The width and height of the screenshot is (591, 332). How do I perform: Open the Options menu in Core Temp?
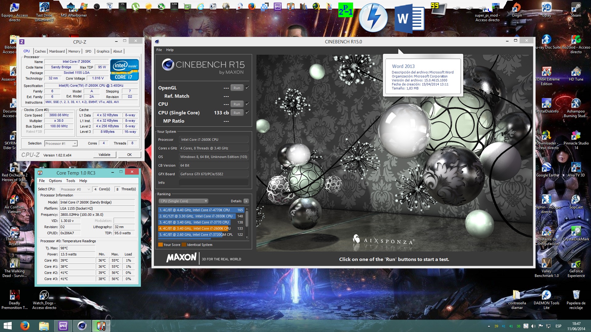click(x=55, y=181)
